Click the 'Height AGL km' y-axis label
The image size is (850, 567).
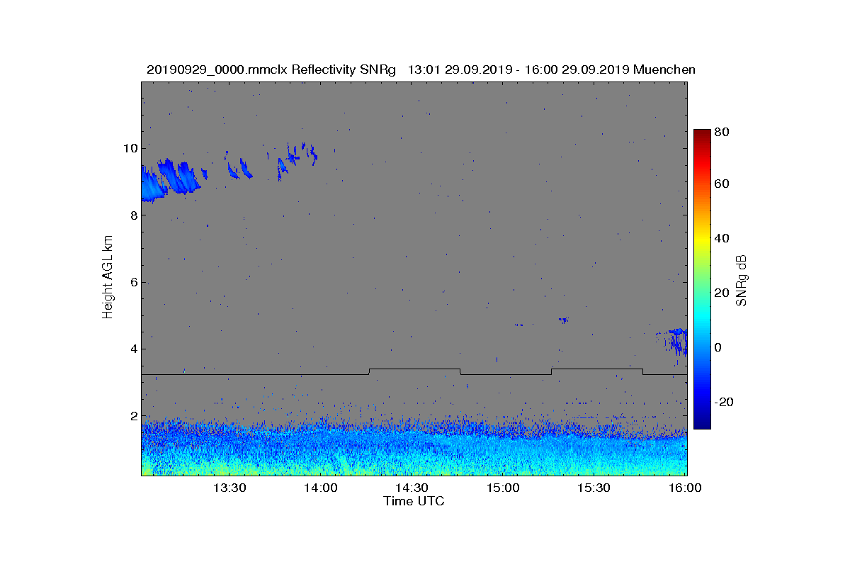pos(108,278)
